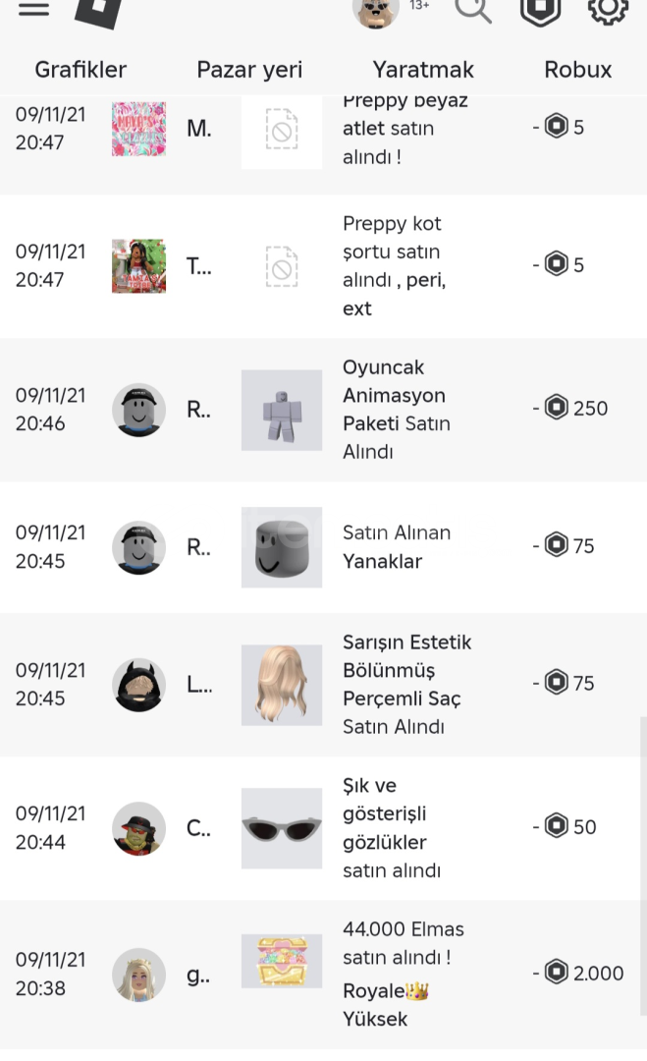The image size is (647, 1061).
Task: Click the blonde hair item thumbnail
Action: click(282, 685)
